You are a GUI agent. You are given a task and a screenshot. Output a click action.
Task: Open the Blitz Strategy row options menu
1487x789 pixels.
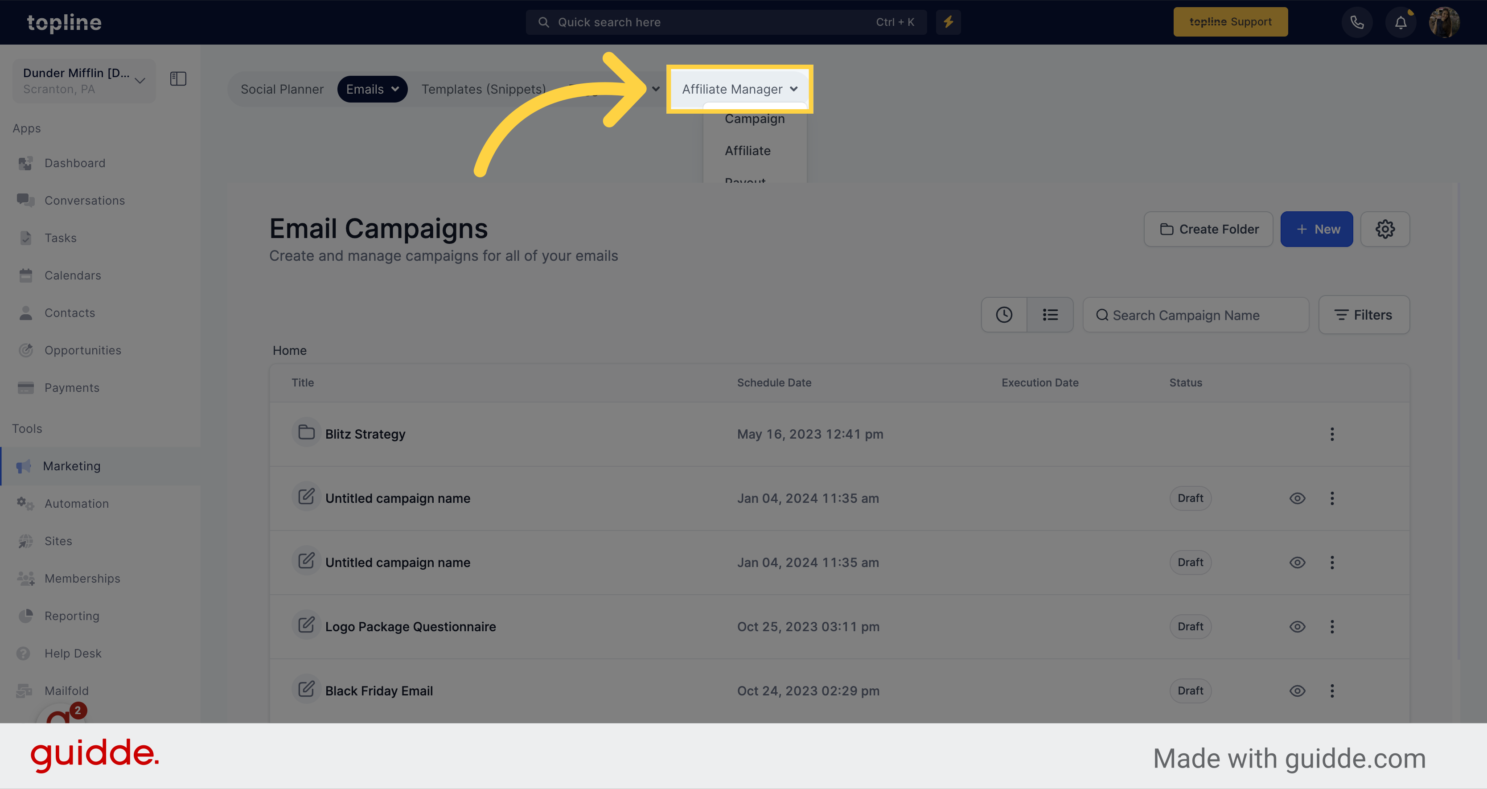click(1332, 434)
